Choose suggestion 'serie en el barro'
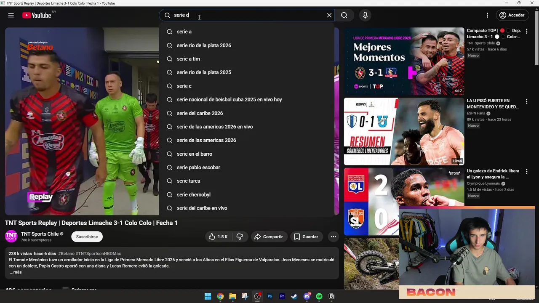 point(246,154)
